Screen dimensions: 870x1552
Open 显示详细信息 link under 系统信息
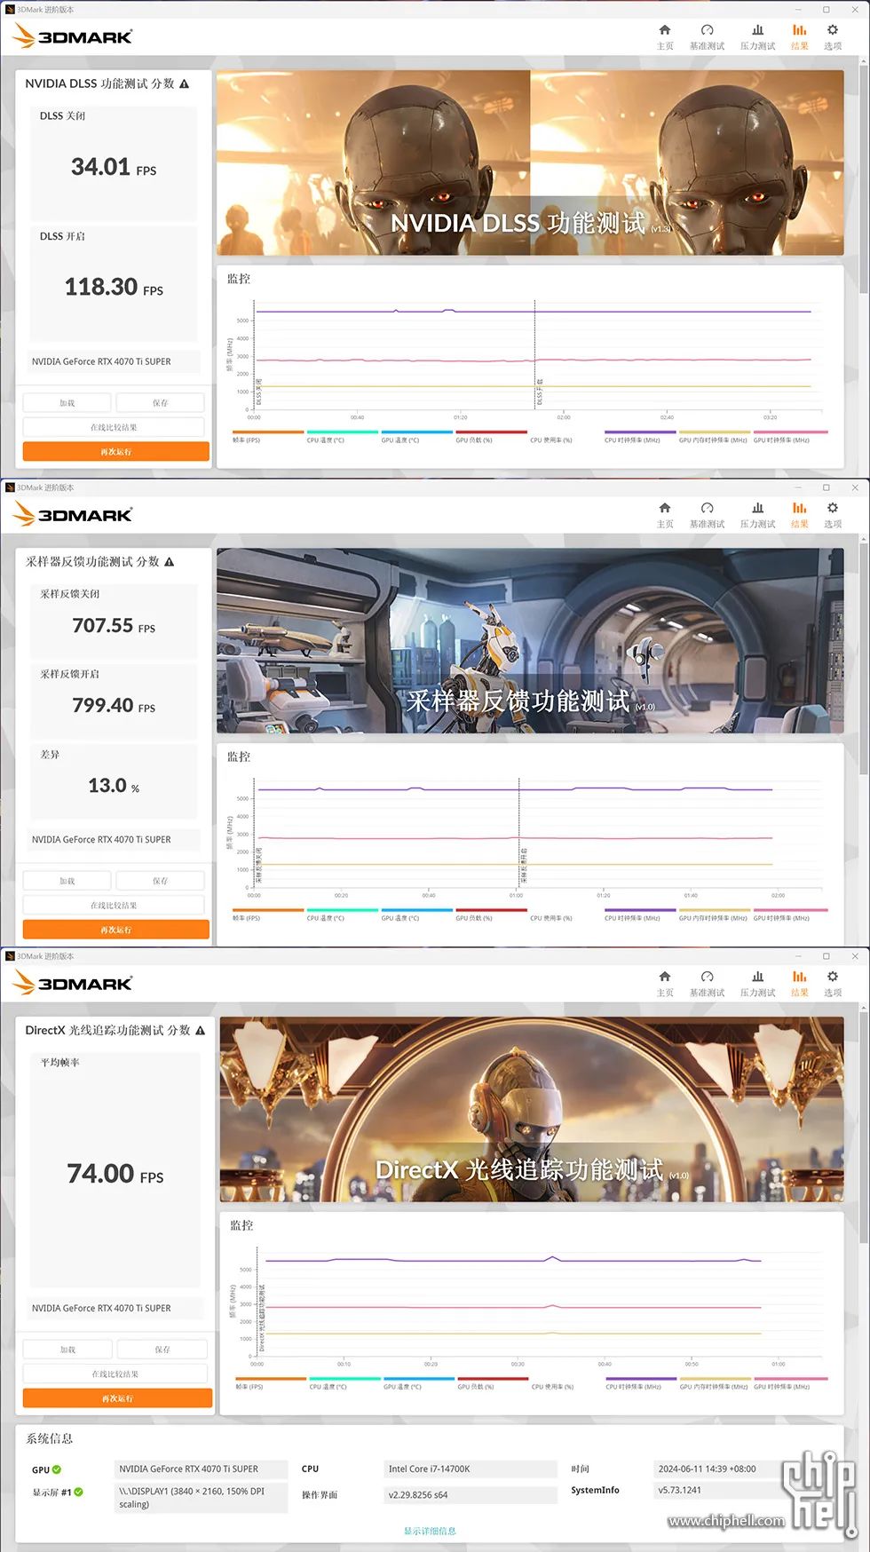pyautogui.click(x=430, y=1531)
